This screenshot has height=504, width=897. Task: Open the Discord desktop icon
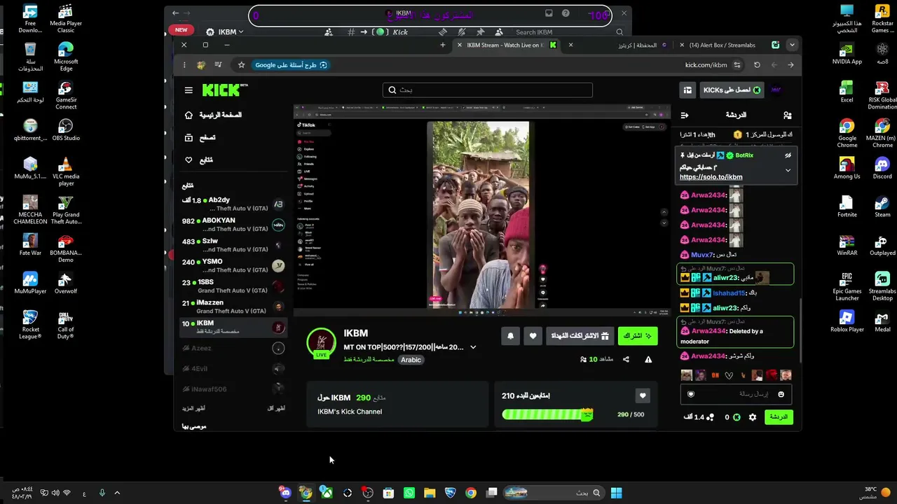[882, 167]
